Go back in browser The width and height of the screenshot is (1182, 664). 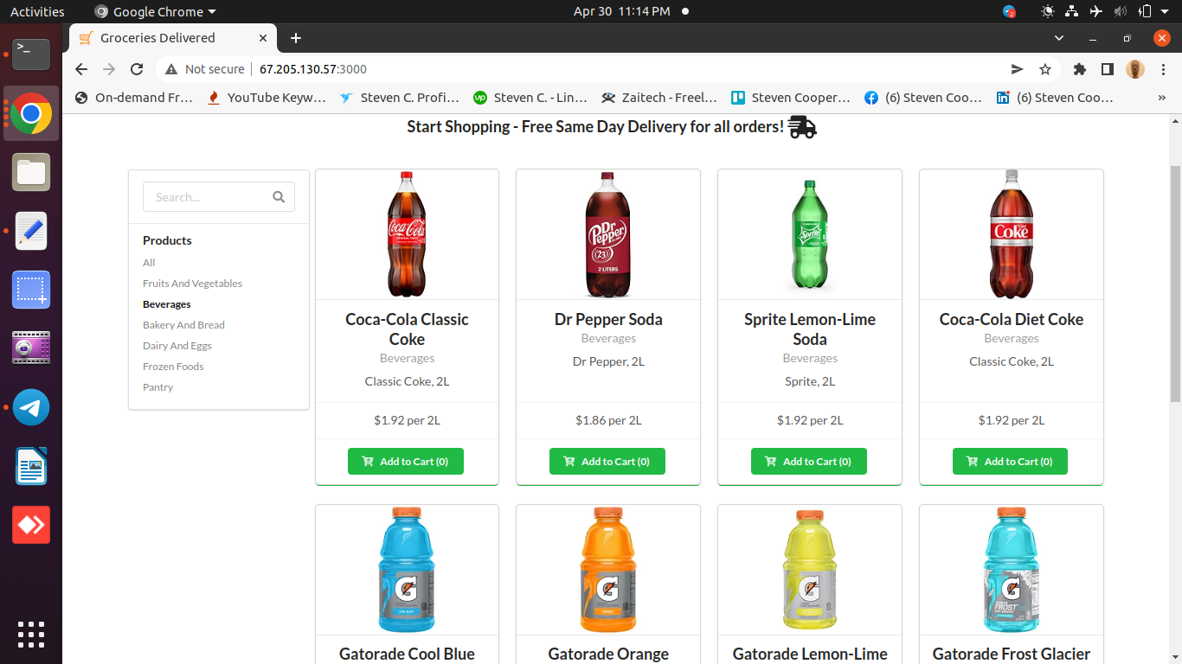click(80, 69)
